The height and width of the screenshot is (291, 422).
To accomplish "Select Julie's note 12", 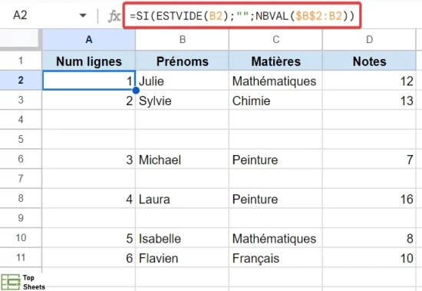I will pyautogui.click(x=369, y=81).
